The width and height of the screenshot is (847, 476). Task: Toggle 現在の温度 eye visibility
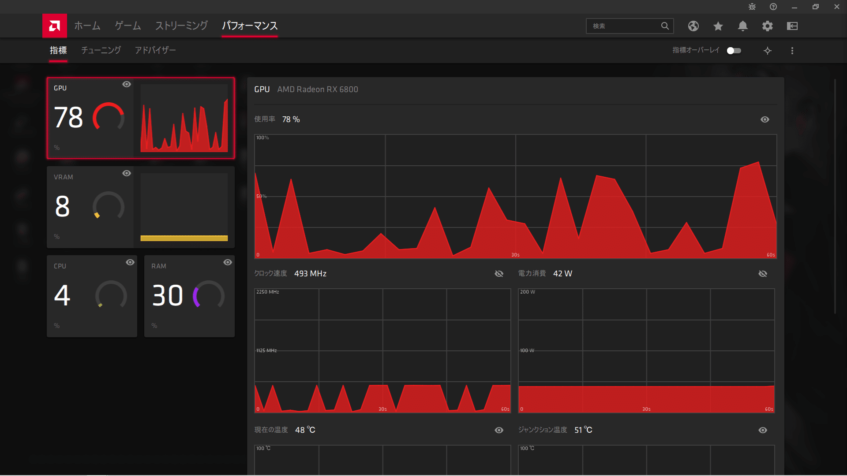pyautogui.click(x=499, y=430)
